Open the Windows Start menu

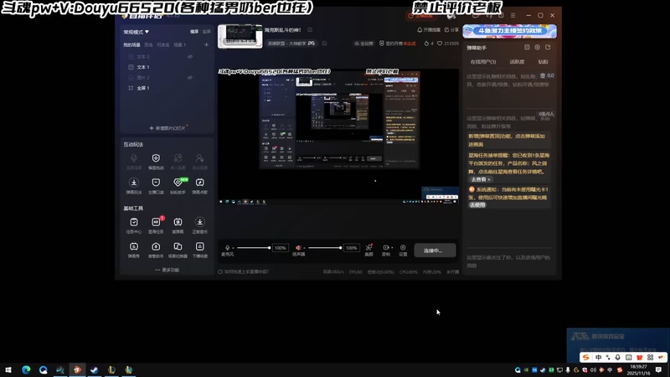[x=8, y=369]
